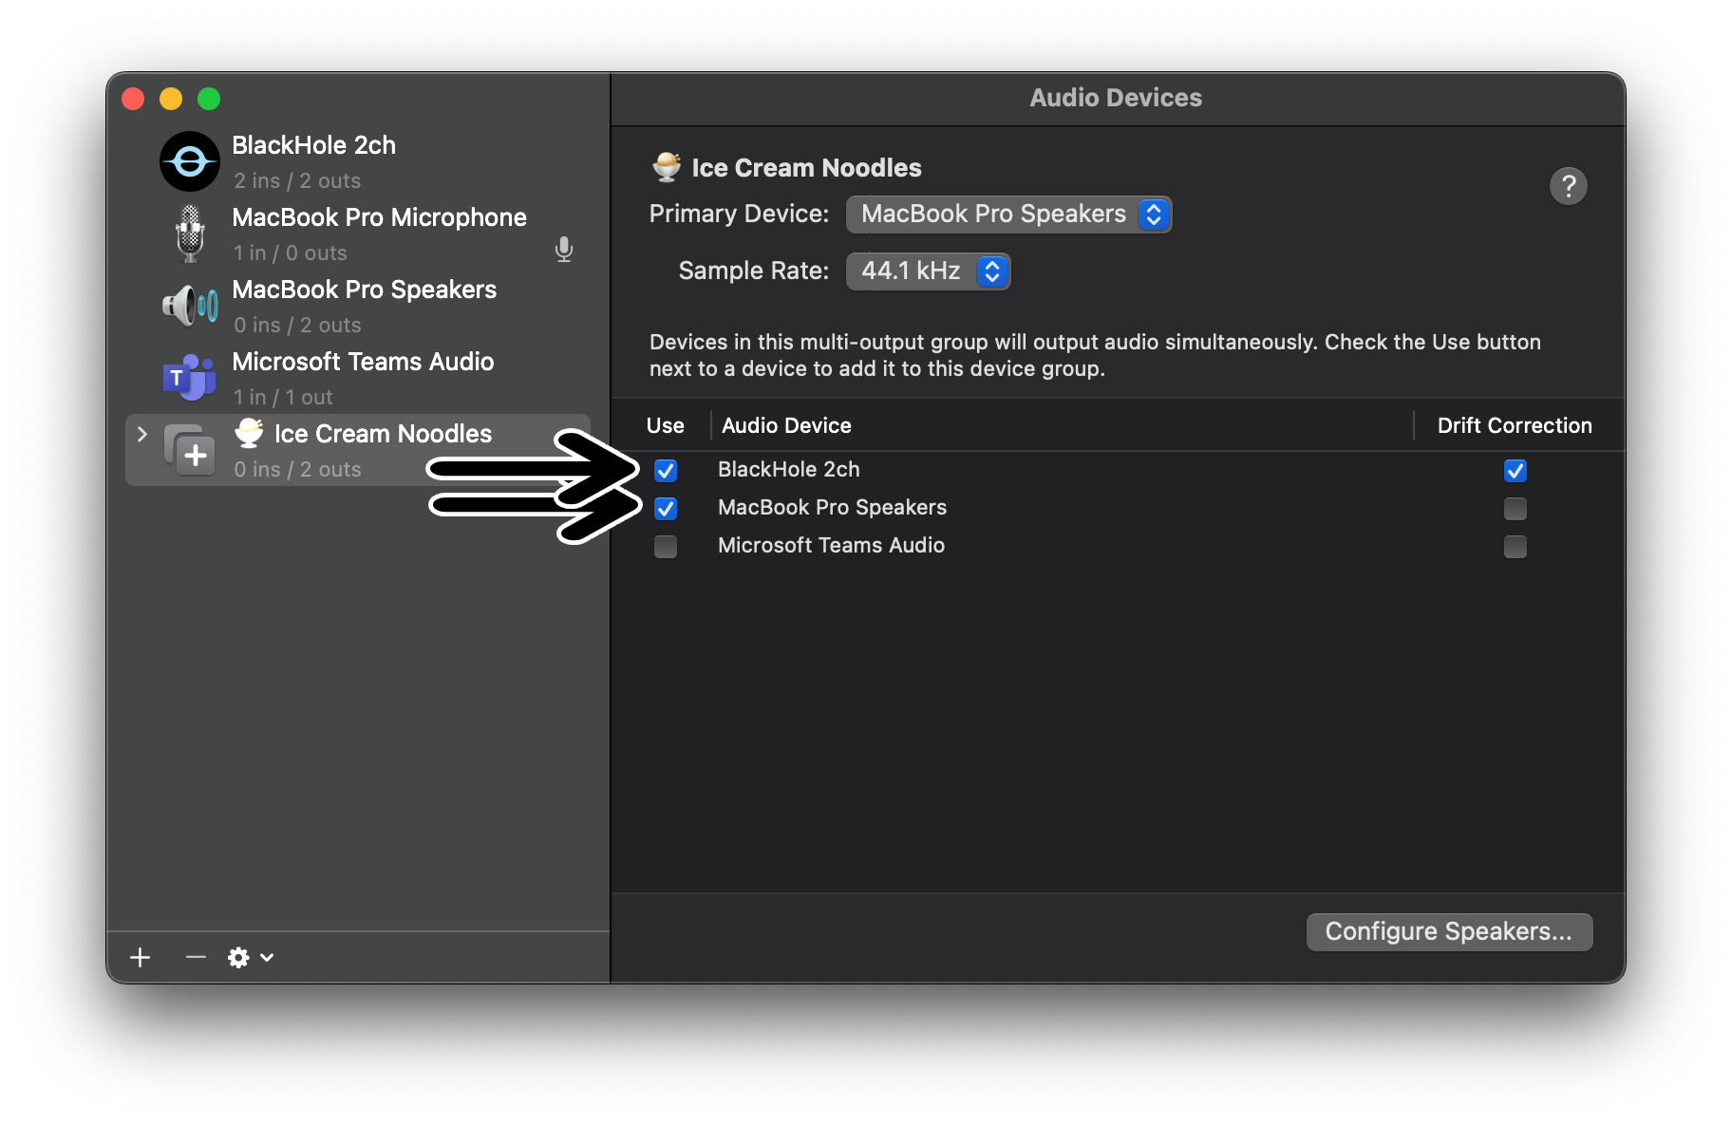1732x1124 pixels.
Task: Toggle Drift Correction for BlackHole 2ch
Action: coord(1515,470)
